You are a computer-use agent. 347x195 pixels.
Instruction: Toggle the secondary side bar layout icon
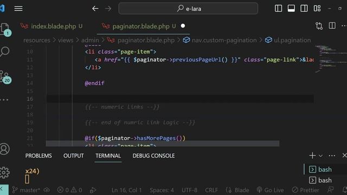click(304, 9)
